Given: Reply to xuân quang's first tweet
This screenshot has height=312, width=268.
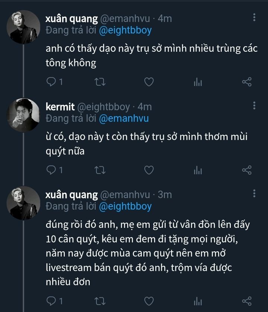Looking at the screenshot, I should [x=51, y=82].
